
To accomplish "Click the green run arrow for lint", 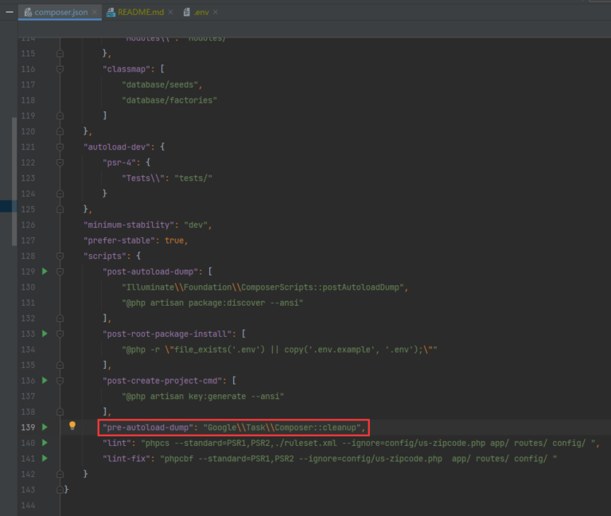I will coord(45,443).
